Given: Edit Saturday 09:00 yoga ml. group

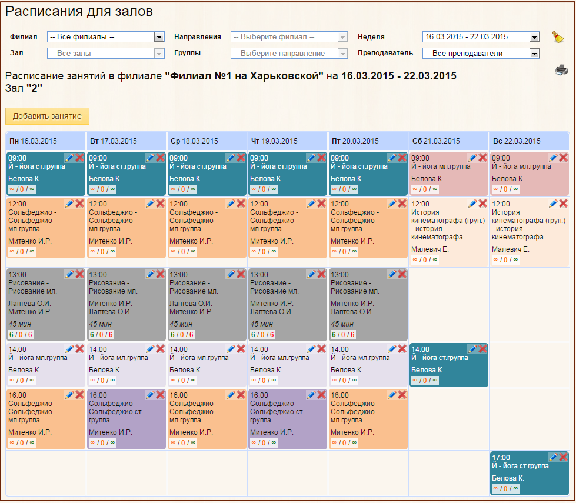Looking at the screenshot, I should pos(472,158).
